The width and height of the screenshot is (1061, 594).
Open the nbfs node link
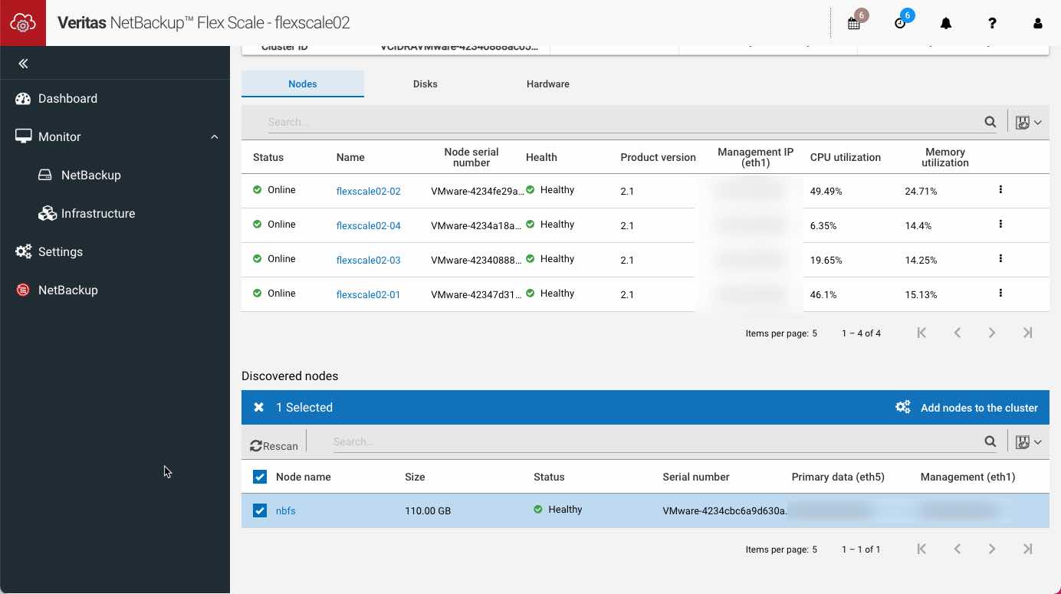click(x=286, y=510)
